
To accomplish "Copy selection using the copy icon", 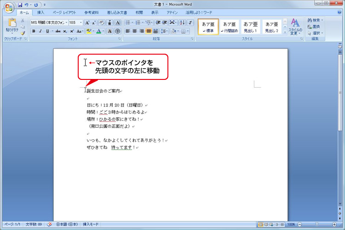I will [x=23, y=27].
